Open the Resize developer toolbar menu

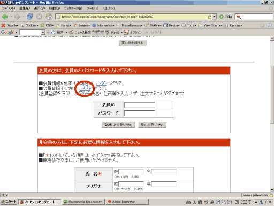click(x=171, y=25)
